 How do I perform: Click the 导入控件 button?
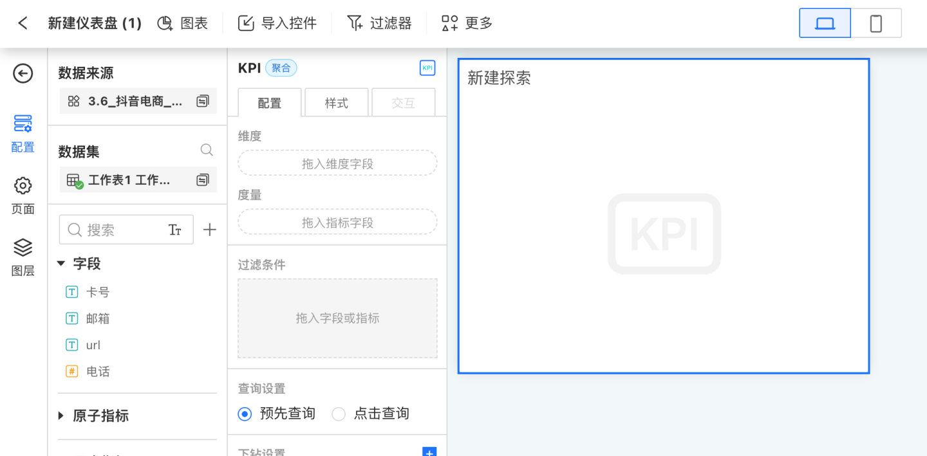coord(277,24)
